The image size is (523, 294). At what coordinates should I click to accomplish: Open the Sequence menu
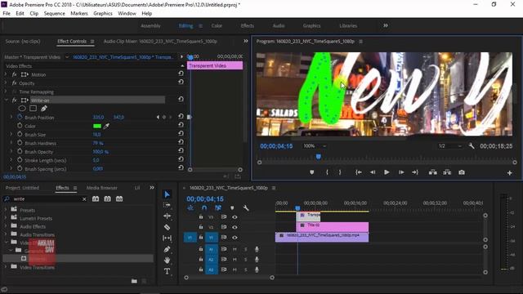tap(55, 13)
